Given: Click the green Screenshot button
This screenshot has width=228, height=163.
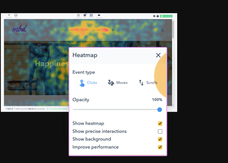Looking at the screenshot, I should pyautogui.click(x=166, y=16).
